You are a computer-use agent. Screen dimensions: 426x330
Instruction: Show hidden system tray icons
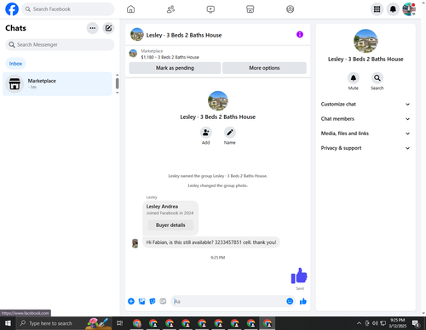click(359, 323)
